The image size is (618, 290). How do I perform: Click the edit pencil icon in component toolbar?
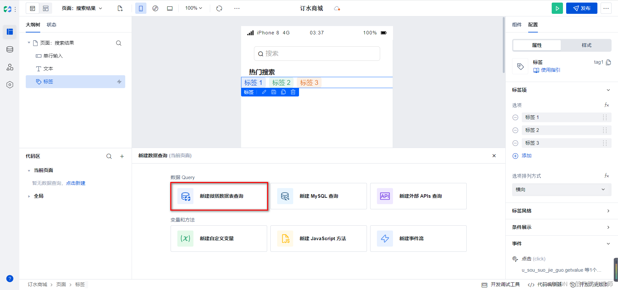(264, 92)
